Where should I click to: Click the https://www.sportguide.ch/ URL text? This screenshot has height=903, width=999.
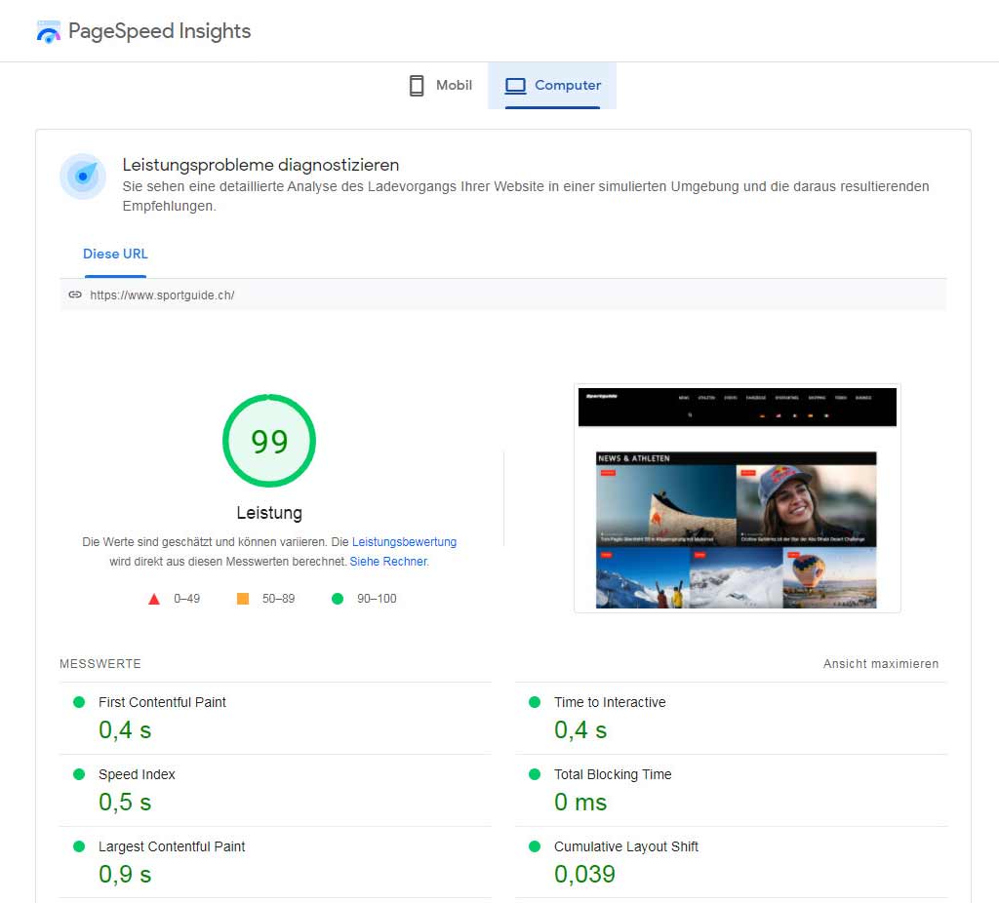point(163,295)
